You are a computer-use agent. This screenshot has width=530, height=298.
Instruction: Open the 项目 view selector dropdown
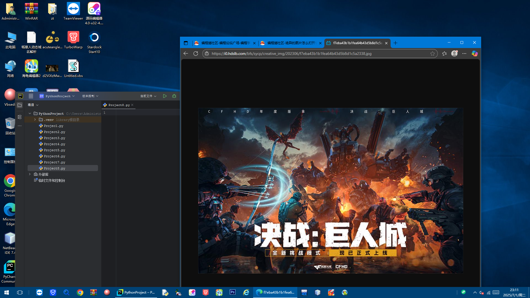tap(33, 105)
